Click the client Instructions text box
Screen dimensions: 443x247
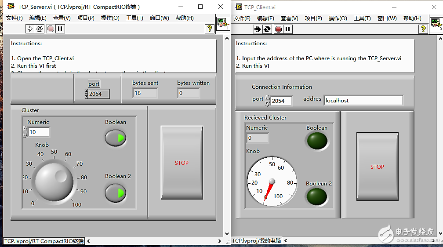325,56
